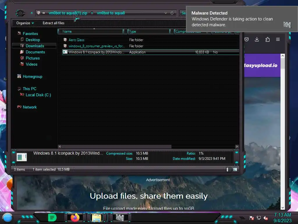Click the preview thumbnail in details pane
This screenshot has width=298, height=224.
(22, 157)
